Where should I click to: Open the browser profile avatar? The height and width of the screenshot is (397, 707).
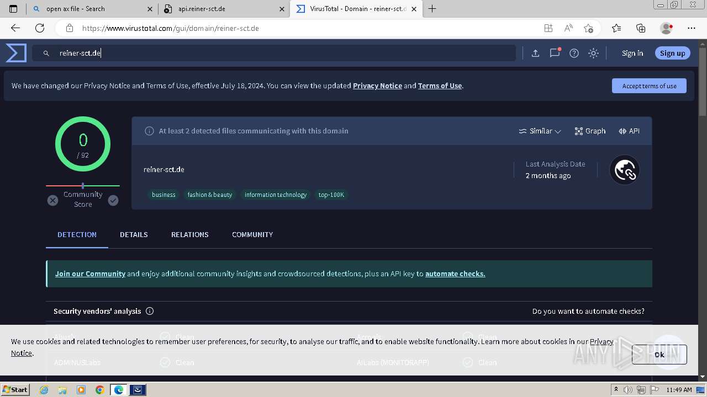tap(666, 28)
